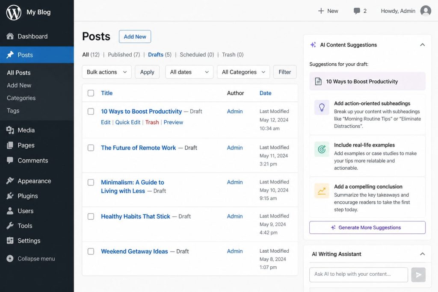Screen dimensions: 438x292
Task: Click the Plugins plug icon
Action: 10,196
